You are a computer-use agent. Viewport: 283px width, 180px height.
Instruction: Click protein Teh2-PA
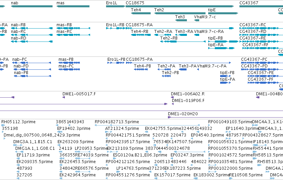point(164,69)
